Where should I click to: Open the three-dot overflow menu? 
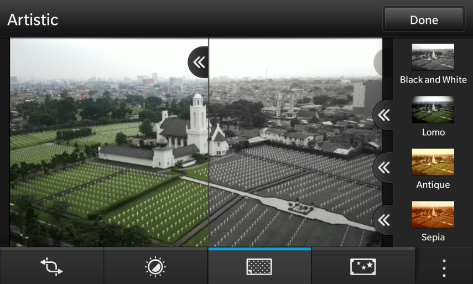pyautogui.click(x=444, y=267)
